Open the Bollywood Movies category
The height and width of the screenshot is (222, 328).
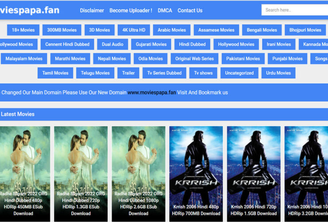click(19, 44)
